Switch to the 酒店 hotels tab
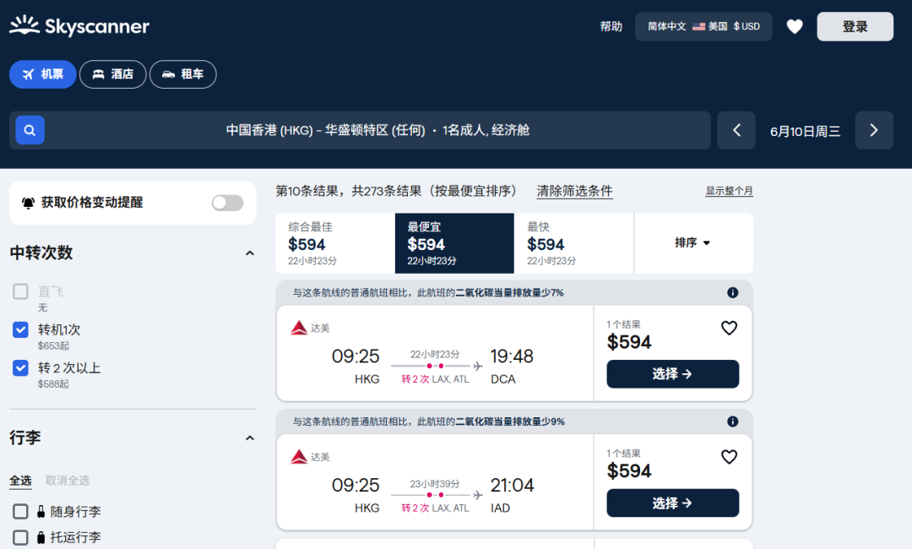 112,74
